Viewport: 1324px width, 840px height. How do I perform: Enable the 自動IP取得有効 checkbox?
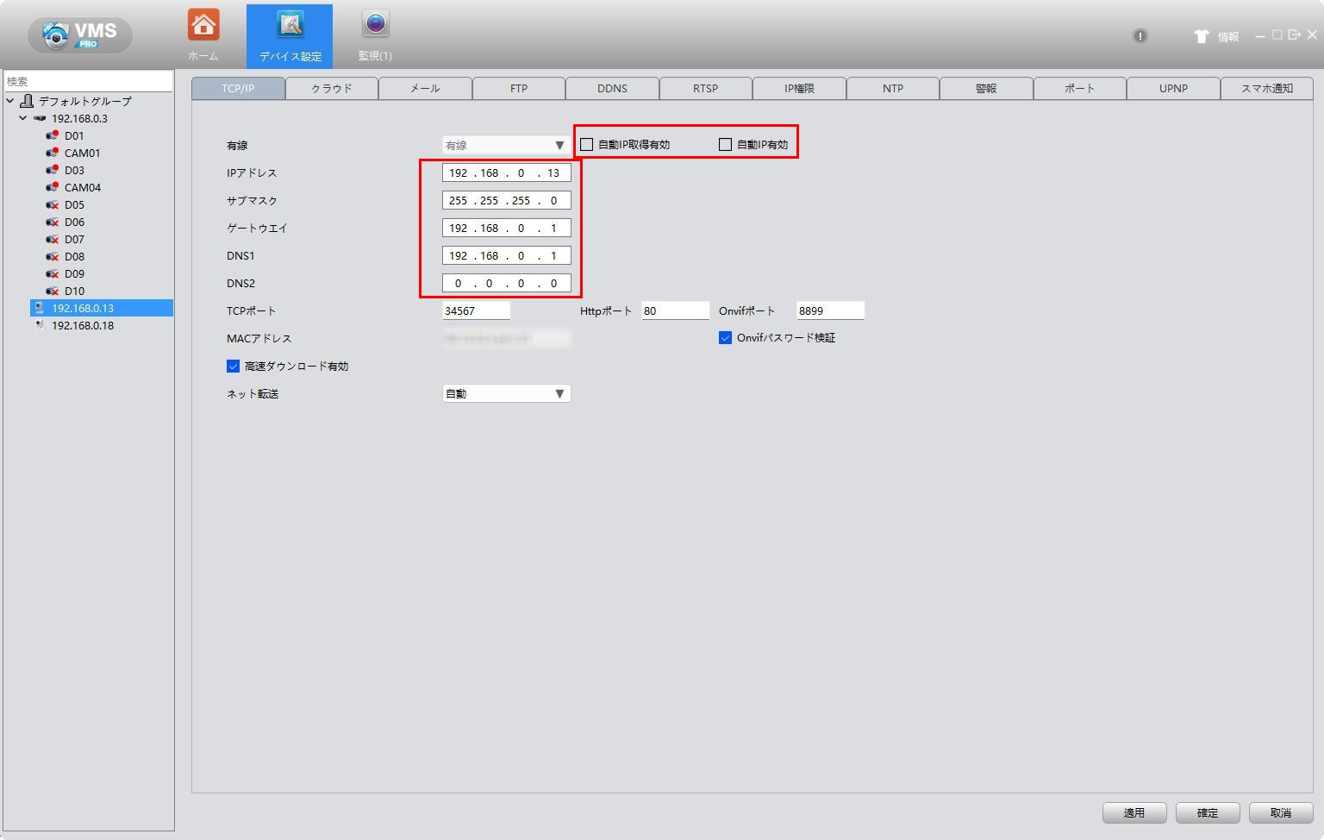pos(587,145)
